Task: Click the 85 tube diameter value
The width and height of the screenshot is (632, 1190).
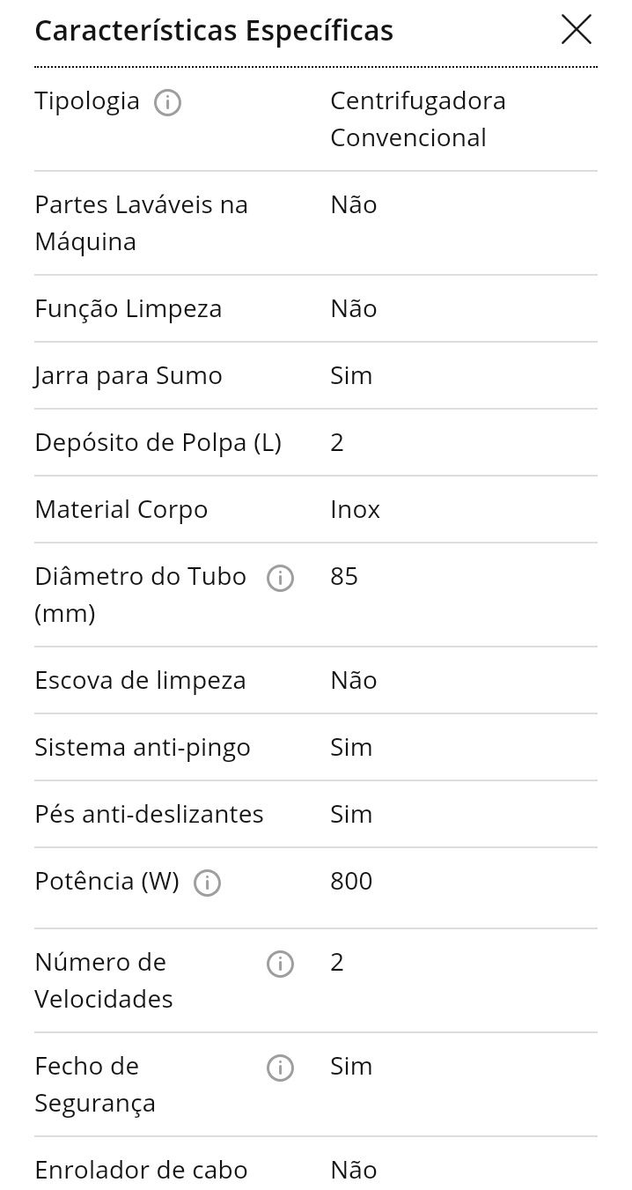Action: (x=344, y=576)
